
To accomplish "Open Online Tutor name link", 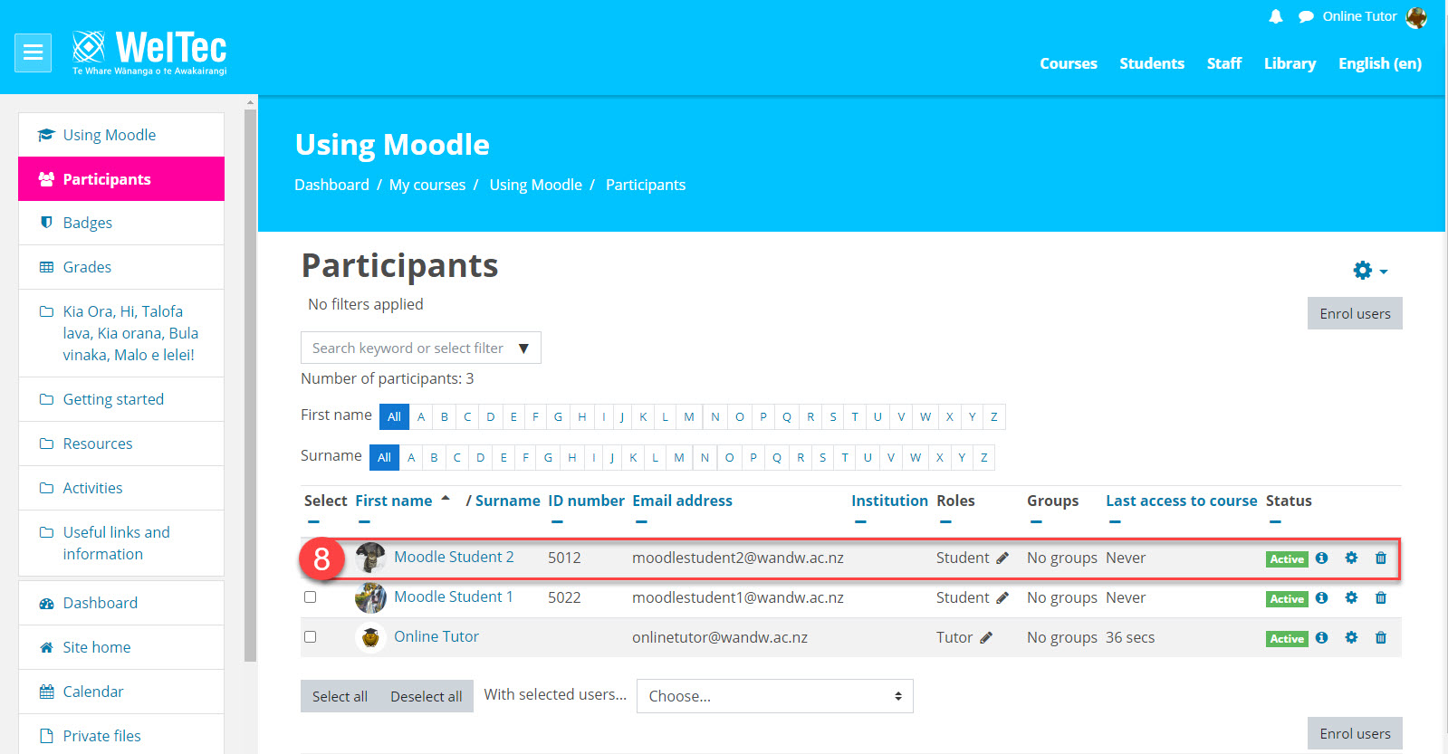I will pos(436,636).
